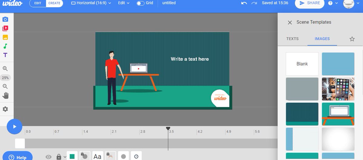Select the laptop on the canvas table
Viewport: 363px width, 160px height.
tap(138, 68)
